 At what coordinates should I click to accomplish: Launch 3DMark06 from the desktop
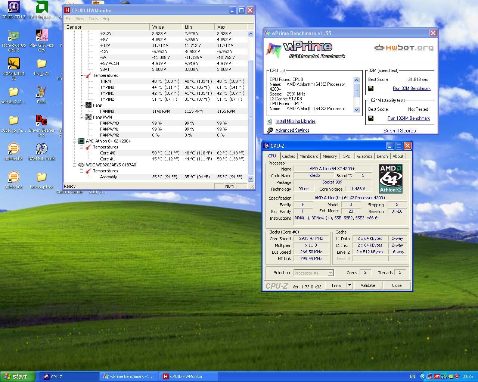13,178
